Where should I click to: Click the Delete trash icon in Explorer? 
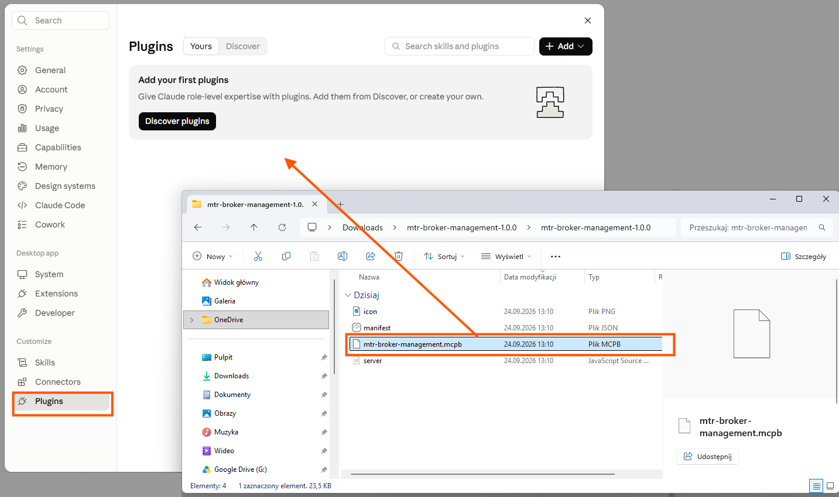[x=399, y=256]
